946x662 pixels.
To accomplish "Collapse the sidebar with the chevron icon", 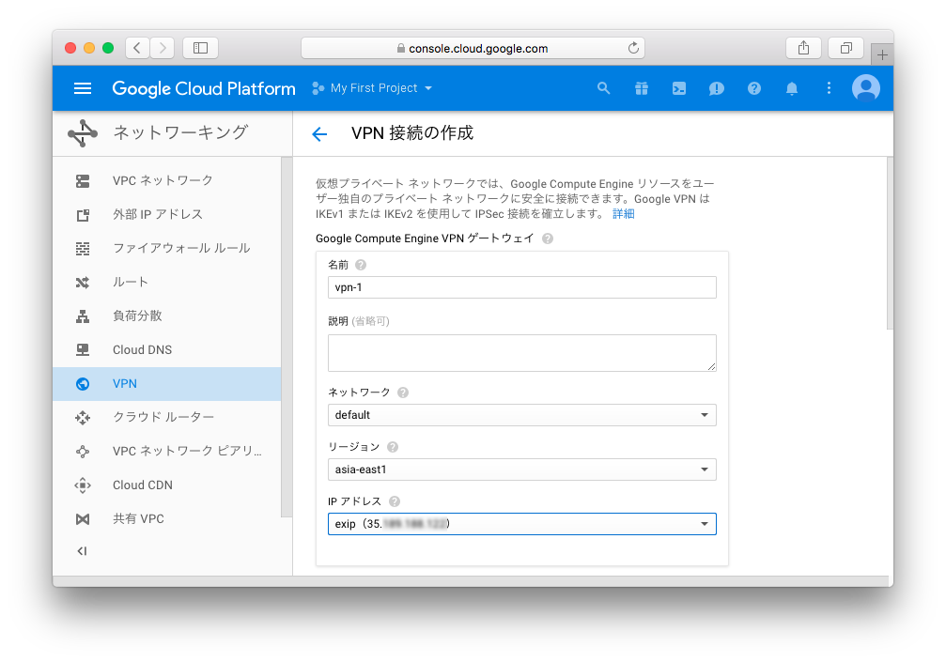I will click(x=82, y=551).
